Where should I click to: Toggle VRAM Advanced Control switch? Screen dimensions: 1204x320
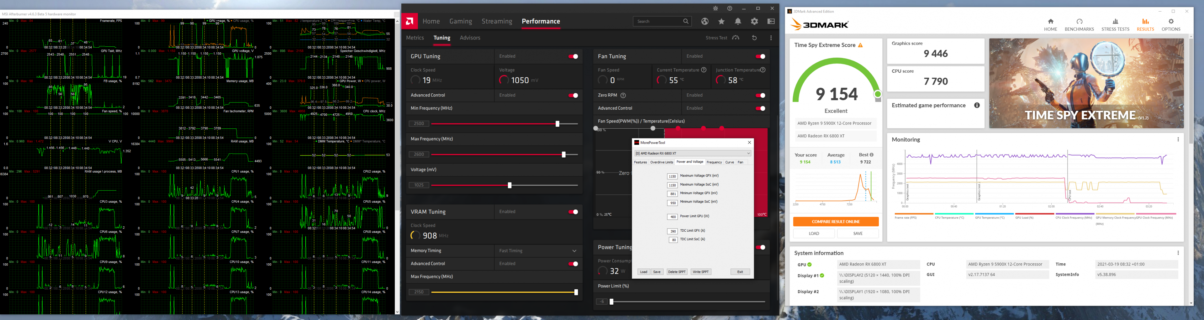tap(573, 264)
